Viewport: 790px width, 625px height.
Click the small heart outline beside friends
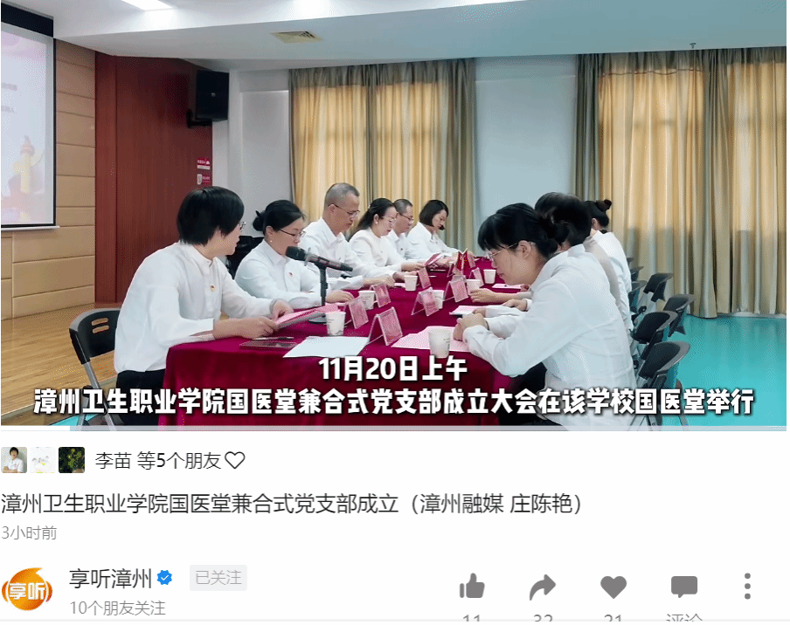tap(235, 460)
